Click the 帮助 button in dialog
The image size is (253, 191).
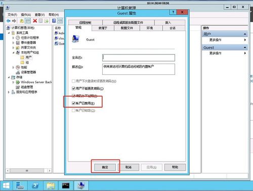click(175, 167)
